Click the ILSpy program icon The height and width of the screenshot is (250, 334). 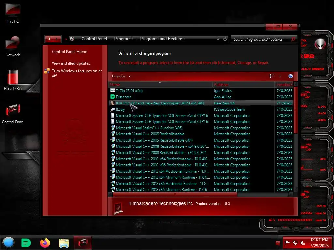(x=113, y=109)
